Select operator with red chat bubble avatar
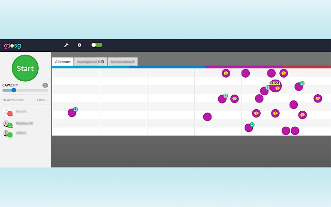The image size is (331, 207). click(7, 112)
